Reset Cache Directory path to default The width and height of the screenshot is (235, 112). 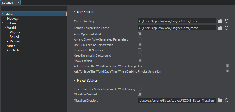pos(226,21)
